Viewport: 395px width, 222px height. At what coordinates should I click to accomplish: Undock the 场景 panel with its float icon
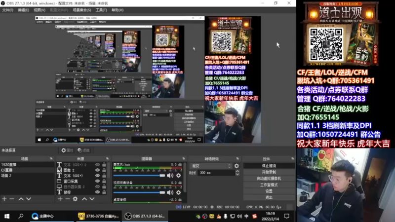[51, 159]
